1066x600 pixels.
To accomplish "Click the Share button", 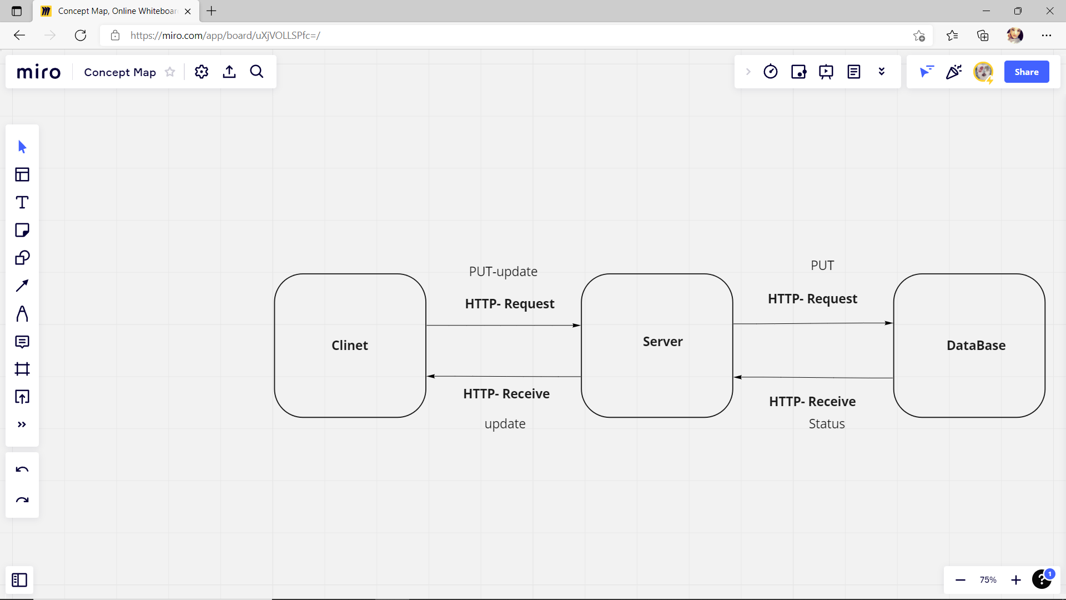I will pos(1026,72).
